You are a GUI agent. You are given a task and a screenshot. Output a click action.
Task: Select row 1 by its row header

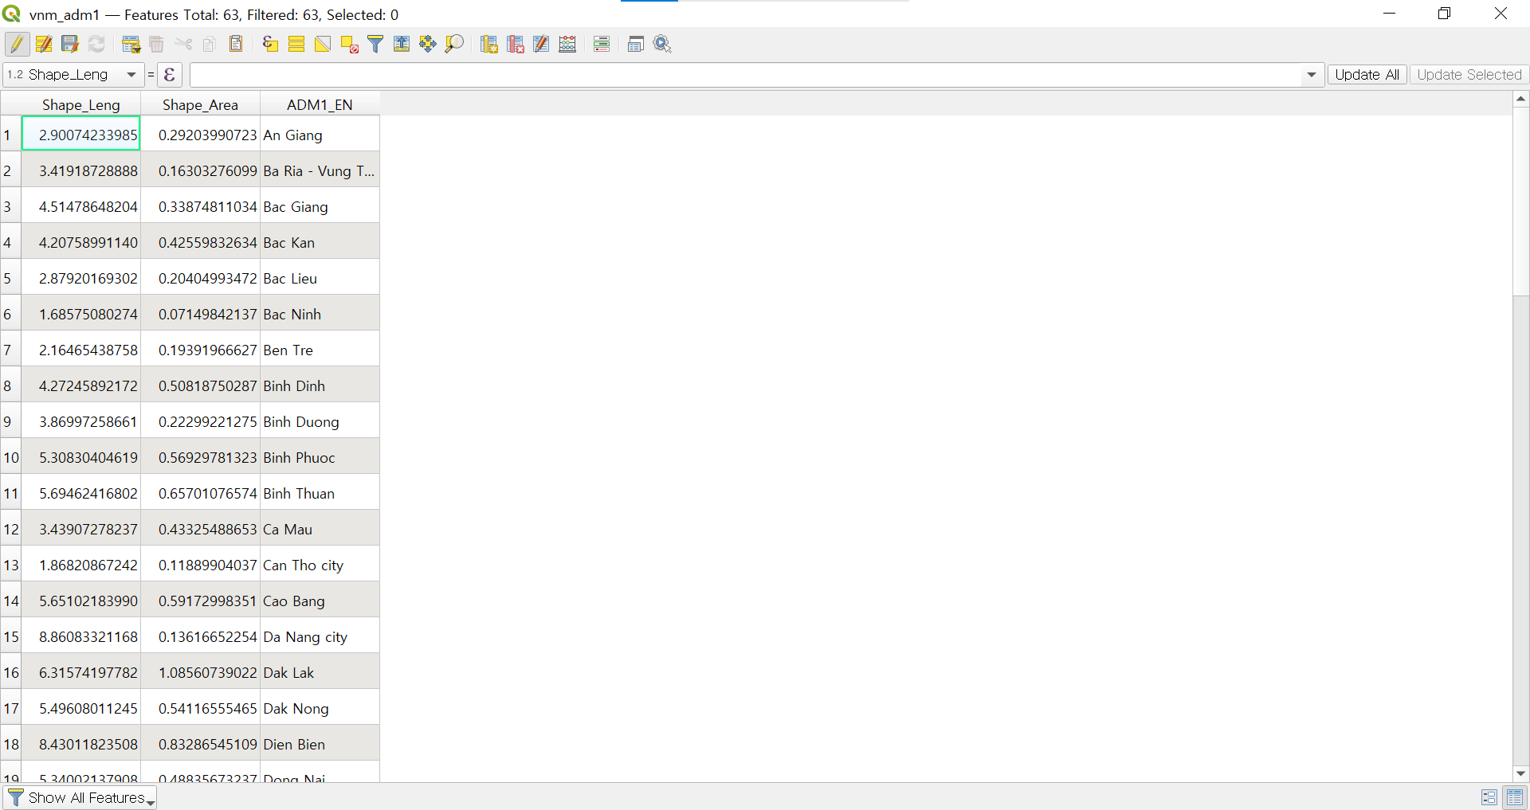tap(10, 135)
